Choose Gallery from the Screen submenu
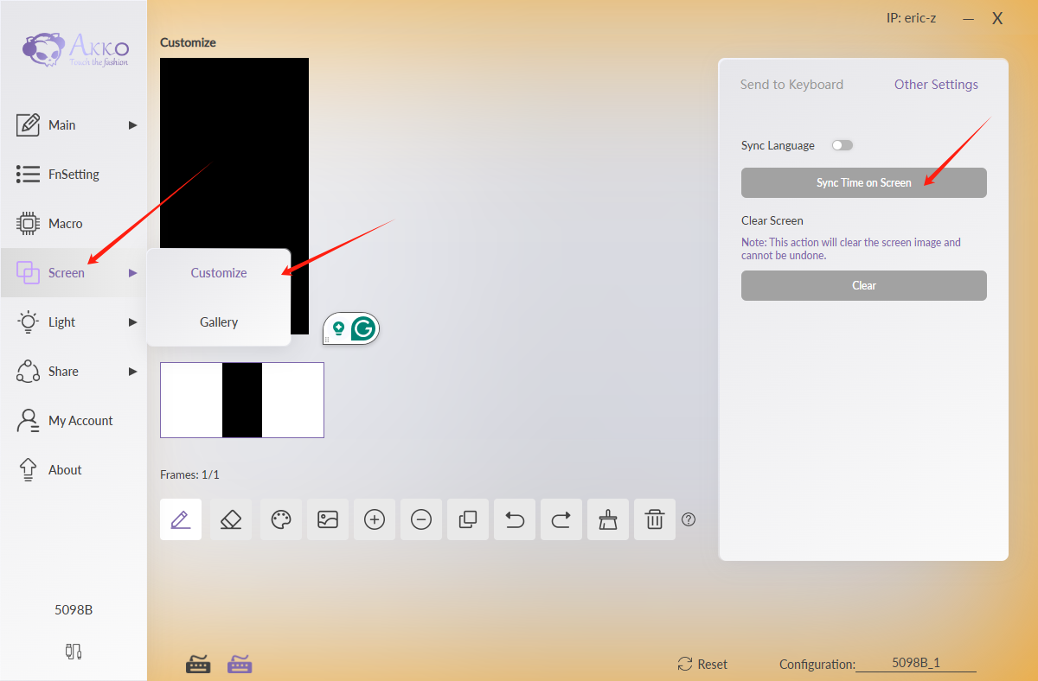Screen dimensions: 1038x681 (x=219, y=322)
